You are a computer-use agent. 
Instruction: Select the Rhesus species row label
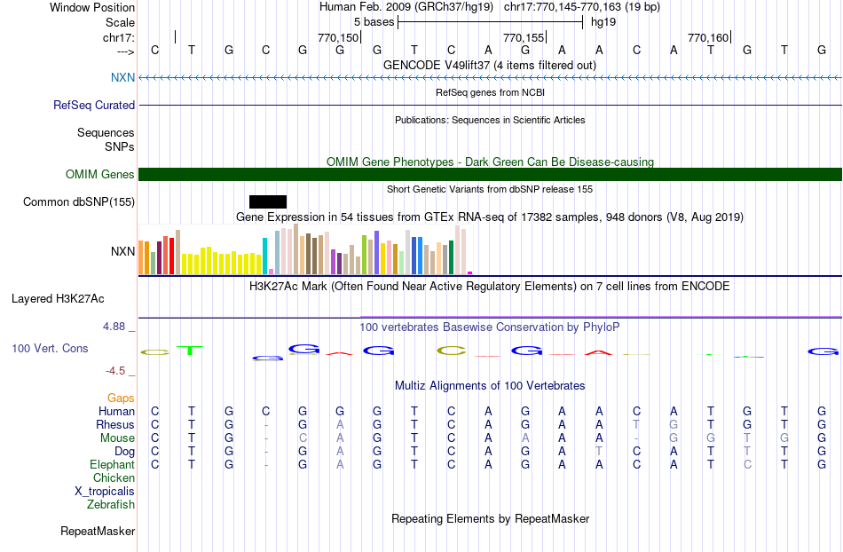115,424
